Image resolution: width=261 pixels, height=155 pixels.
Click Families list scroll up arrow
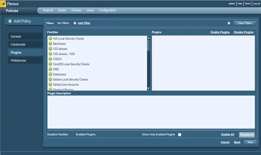click(149, 37)
